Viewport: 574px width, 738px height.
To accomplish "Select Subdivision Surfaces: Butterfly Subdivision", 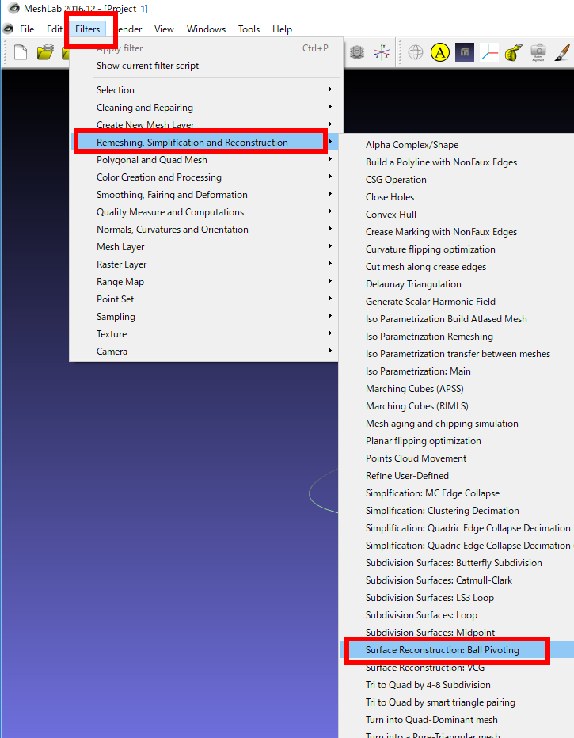I will (x=454, y=563).
